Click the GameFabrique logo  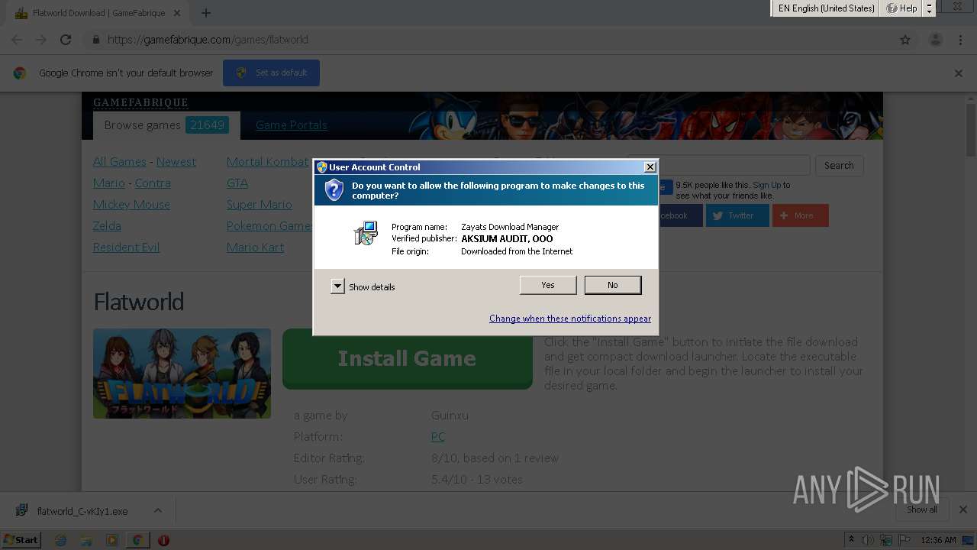click(x=140, y=102)
